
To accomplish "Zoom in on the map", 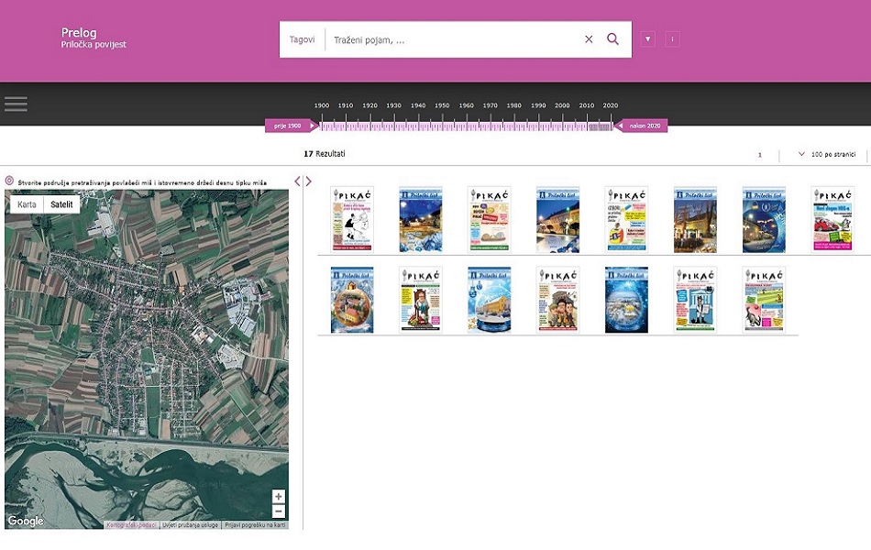I will [279, 497].
